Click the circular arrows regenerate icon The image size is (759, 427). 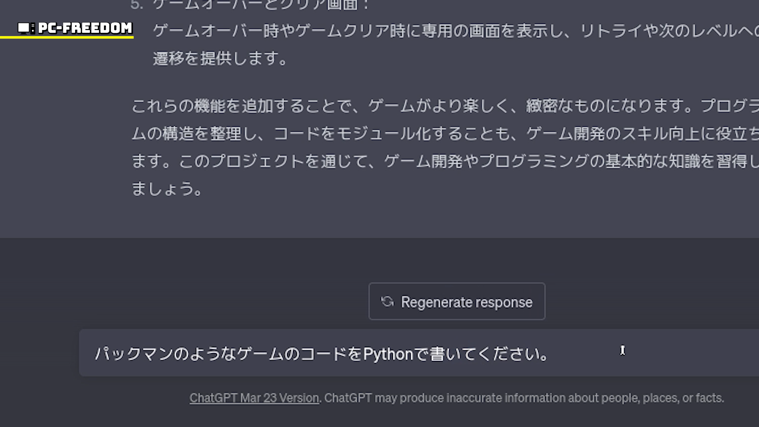pyautogui.click(x=387, y=302)
